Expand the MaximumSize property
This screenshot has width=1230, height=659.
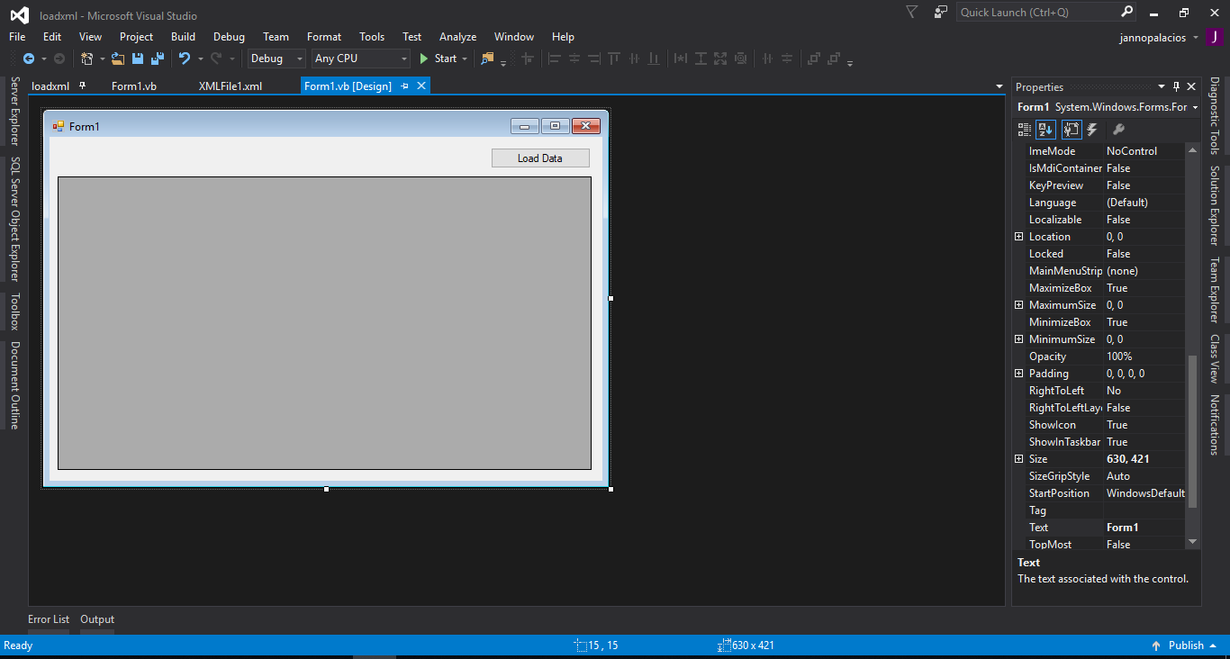click(x=1019, y=305)
